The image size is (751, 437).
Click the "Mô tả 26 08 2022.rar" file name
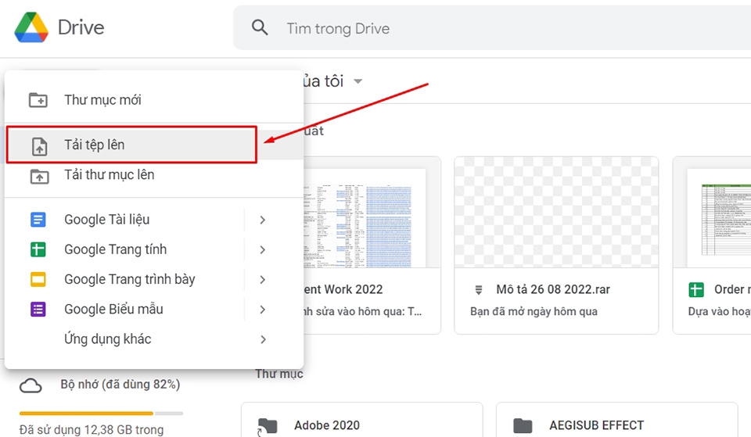[553, 289]
